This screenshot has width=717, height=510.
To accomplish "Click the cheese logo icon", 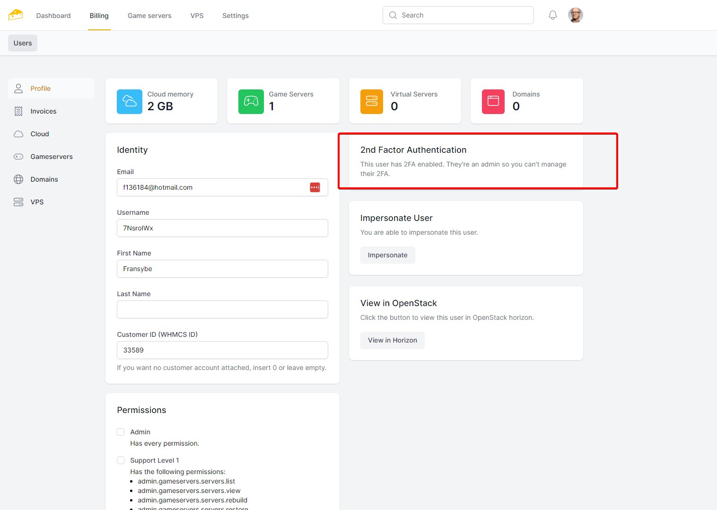I will point(16,15).
